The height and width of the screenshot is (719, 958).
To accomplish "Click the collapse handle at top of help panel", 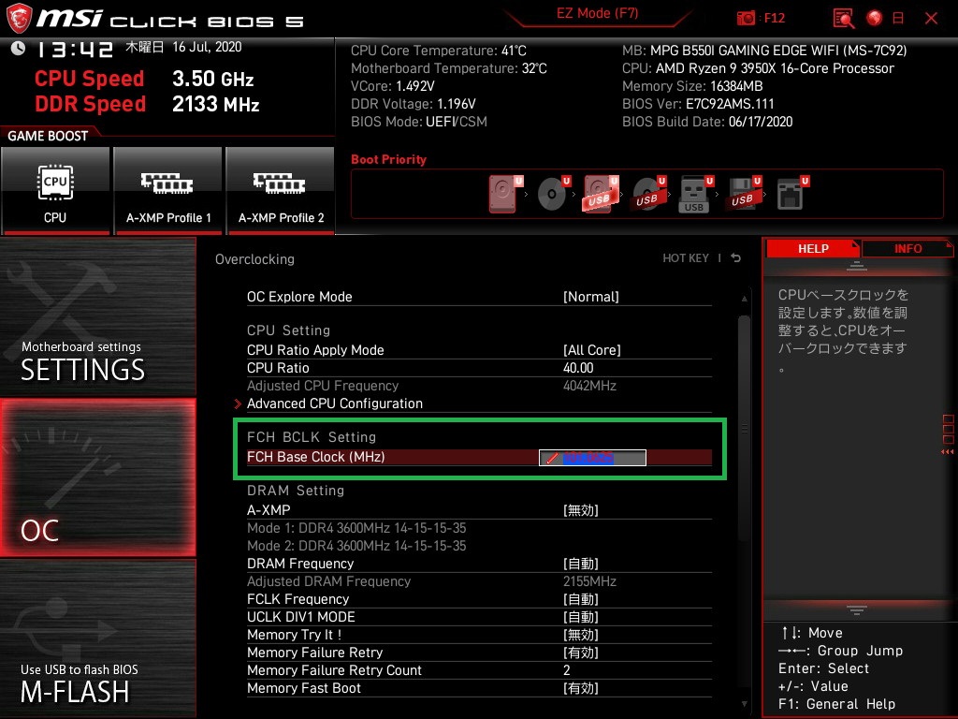I will click(x=857, y=266).
